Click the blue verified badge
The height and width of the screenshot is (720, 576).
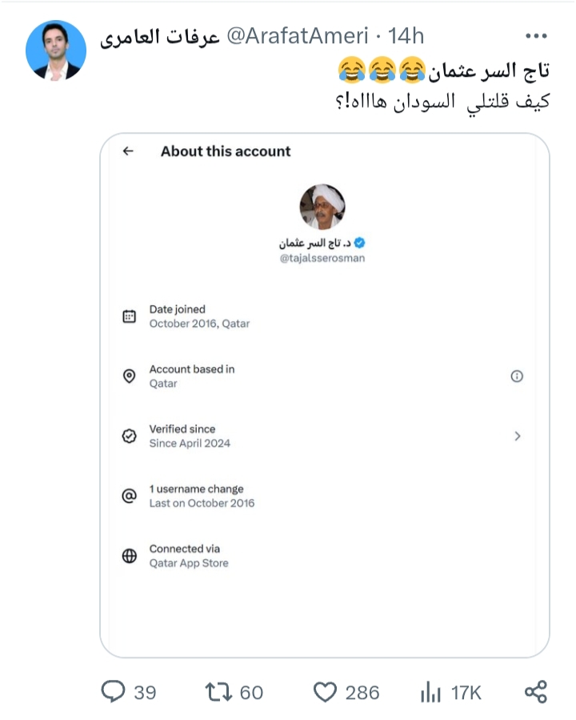(x=360, y=243)
